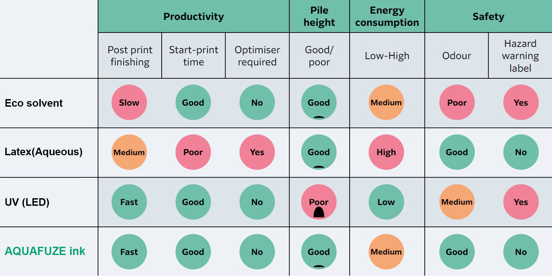The image size is (552, 276).
Task: Select the Safety column group header
Action: (x=488, y=16)
